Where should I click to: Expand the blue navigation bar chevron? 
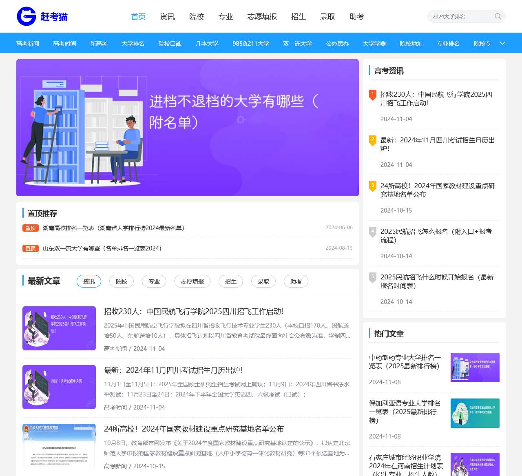tap(502, 43)
